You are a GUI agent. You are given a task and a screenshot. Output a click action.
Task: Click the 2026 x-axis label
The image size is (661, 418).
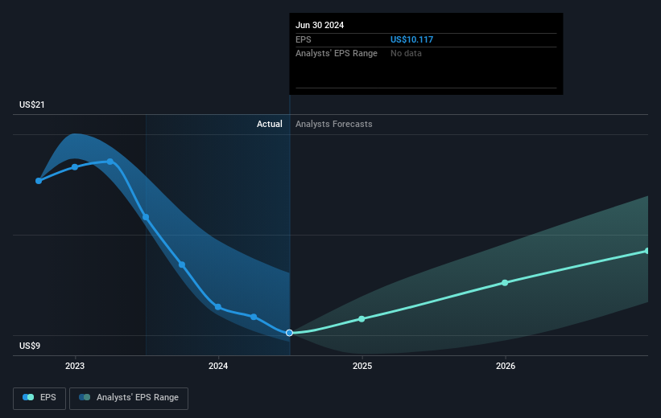click(x=506, y=366)
